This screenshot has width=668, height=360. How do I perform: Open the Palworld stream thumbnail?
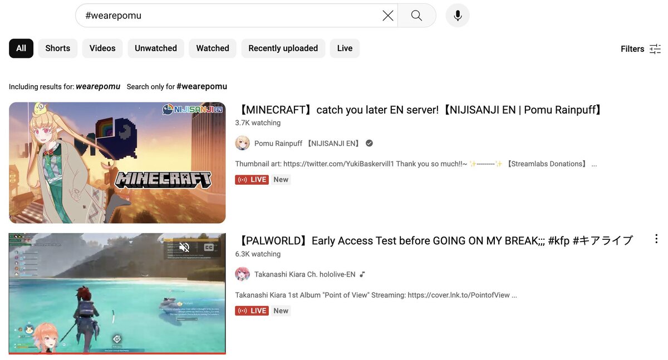pyautogui.click(x=117, y=294)
